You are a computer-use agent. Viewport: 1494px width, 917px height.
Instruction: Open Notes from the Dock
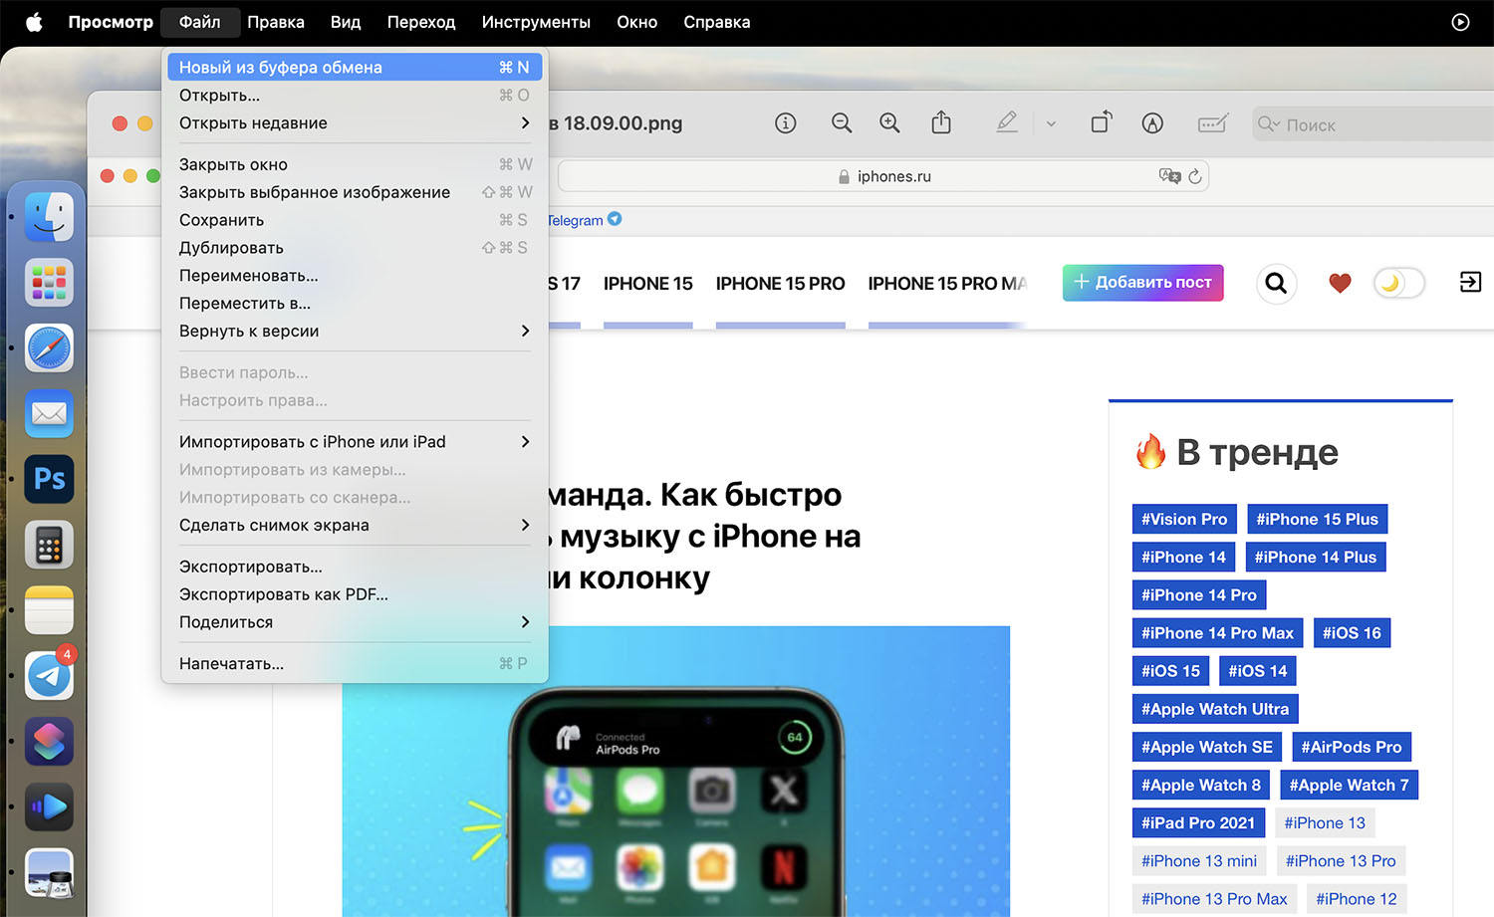(x=49, y=610)
